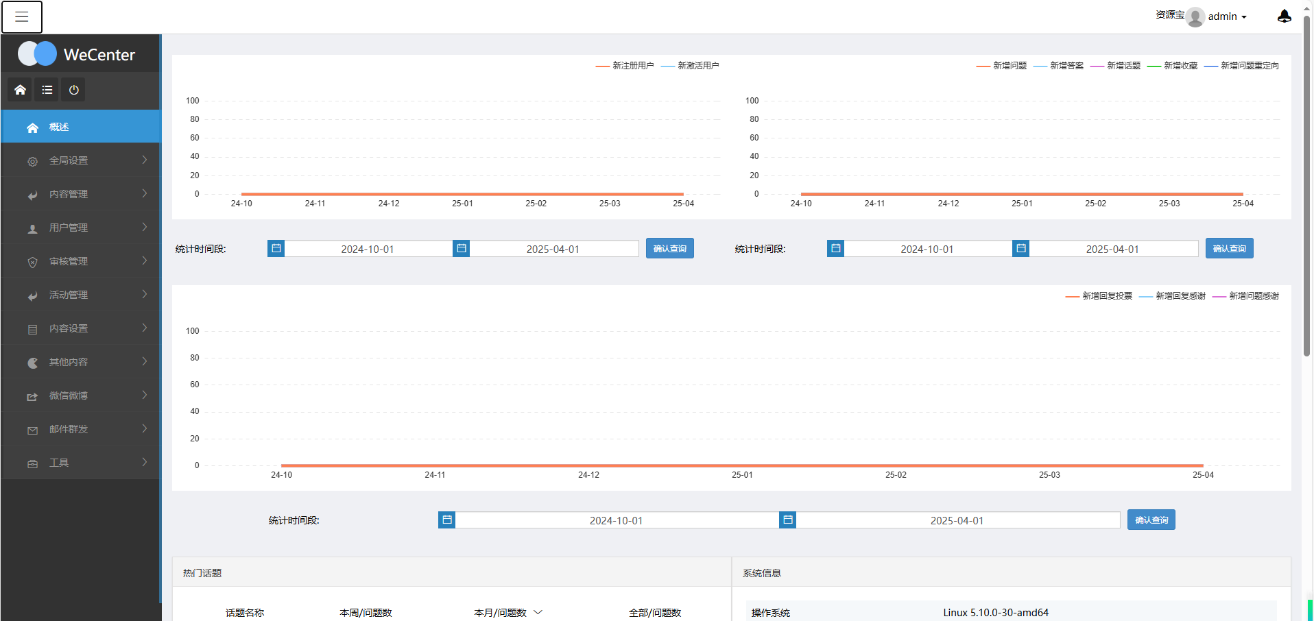Click 确认查询 under the user registration chart
Viewport: 1314px width, 621px height.
pos(670,248)
